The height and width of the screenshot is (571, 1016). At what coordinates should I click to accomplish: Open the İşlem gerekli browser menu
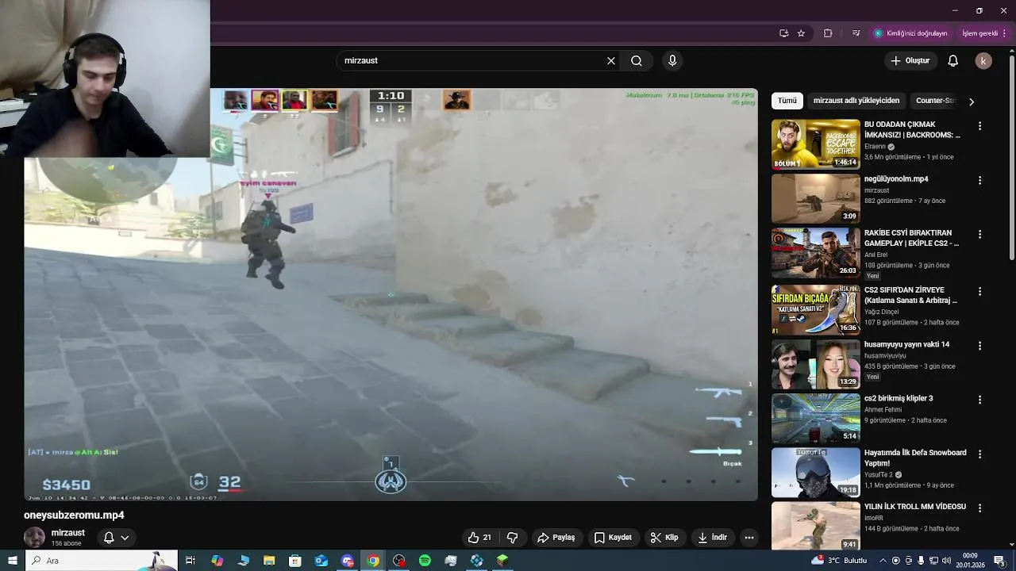pos(983,33)
